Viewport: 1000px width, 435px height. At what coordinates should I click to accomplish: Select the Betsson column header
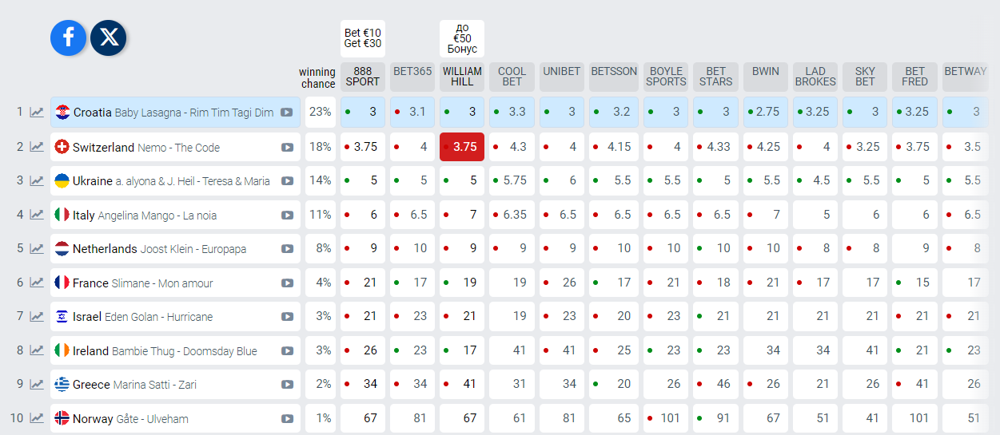click(x=614, y=77)
